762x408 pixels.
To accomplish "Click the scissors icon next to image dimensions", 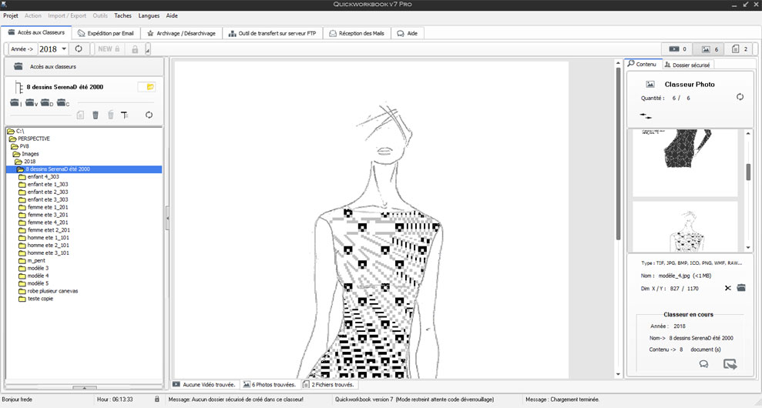I will click(x=727, y=288).
